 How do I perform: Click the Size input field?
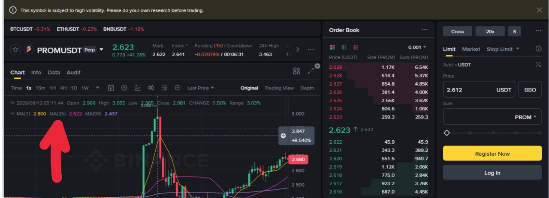(x=492, y=117)
